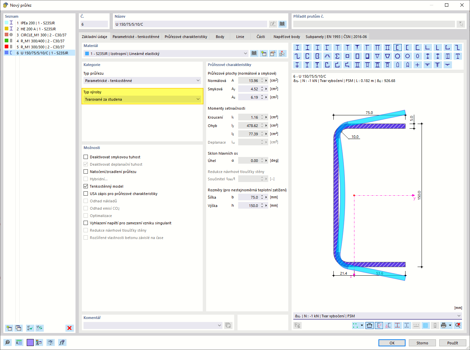This screenshot has height=350, width=470.
Task: Enable Deaktivovat smykovou tuhost checkbox
Action: pyautogui.click(x=86, y=157)
